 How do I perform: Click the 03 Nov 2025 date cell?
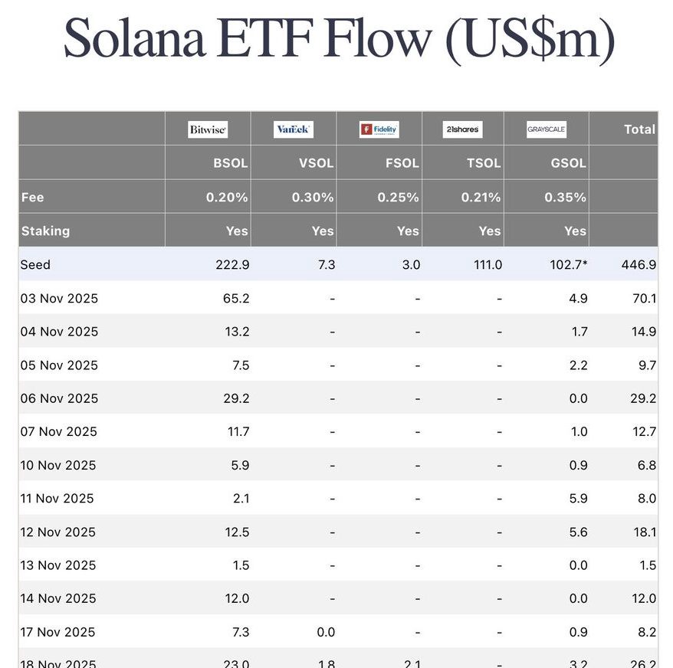[59, 298]
